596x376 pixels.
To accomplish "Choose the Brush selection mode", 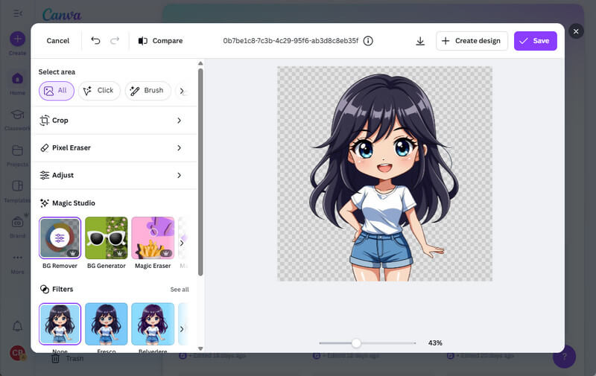I will pos(148,91).
